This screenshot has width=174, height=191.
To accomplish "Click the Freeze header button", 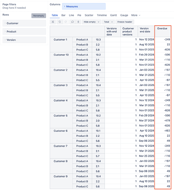I will [x=125, y=22].
